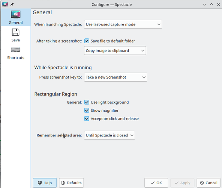Toggle the pin icon in the title bar
The image size is (222, 188).
pyautogui.click(x=12, y=5)
